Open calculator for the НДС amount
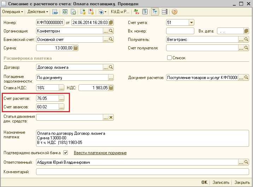253x187 pixels. [111, 88]
